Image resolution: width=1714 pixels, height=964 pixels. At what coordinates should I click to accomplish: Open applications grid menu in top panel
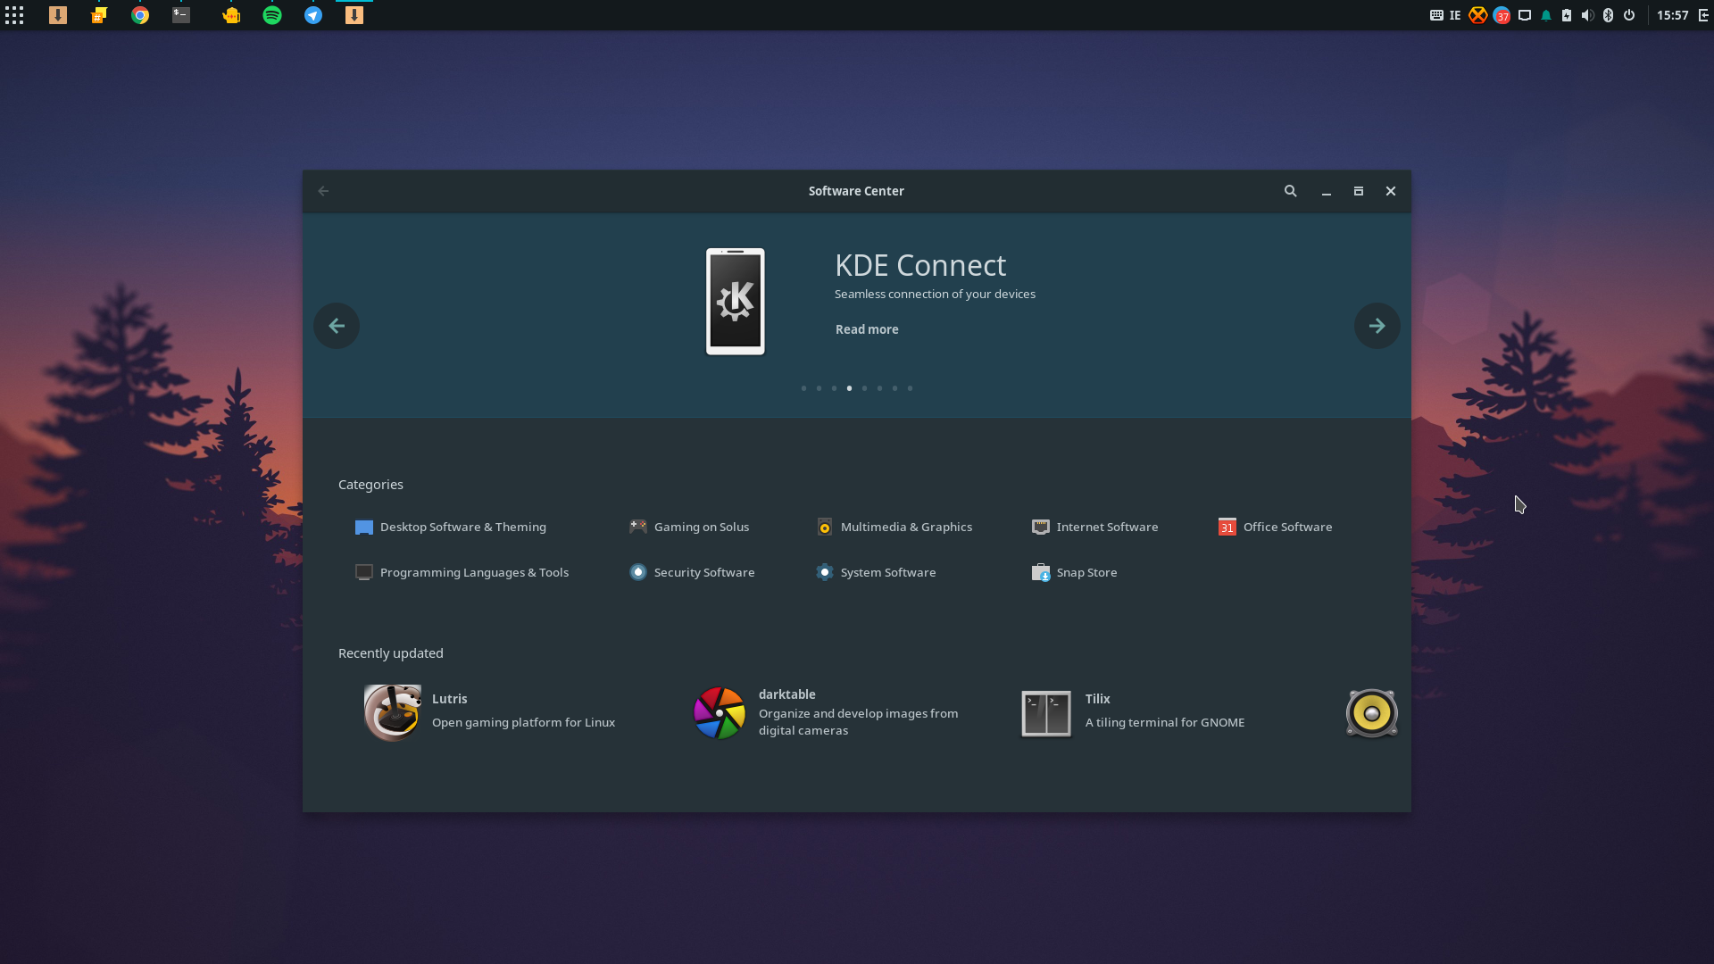(14, 15)
